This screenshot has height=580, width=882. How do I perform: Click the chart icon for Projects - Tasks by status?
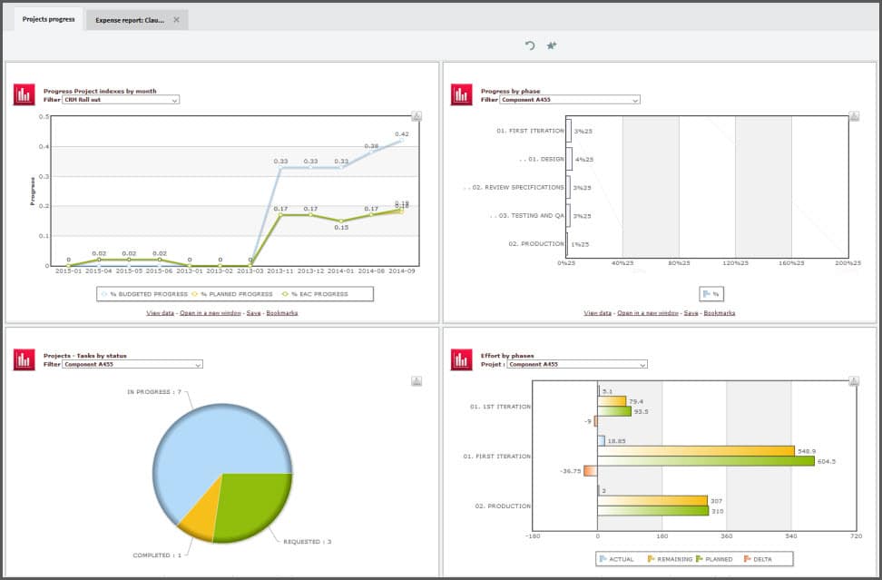(24, 359)
